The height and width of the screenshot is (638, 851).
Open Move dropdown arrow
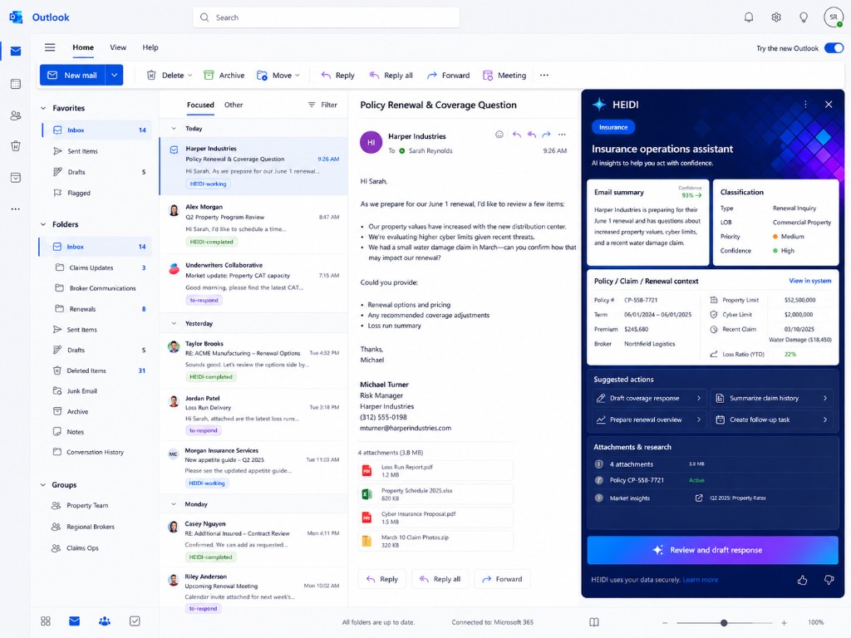[x=298, y=76]
